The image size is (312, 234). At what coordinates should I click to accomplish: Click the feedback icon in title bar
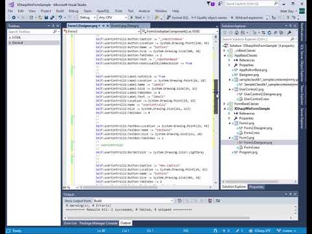point(220,4)
